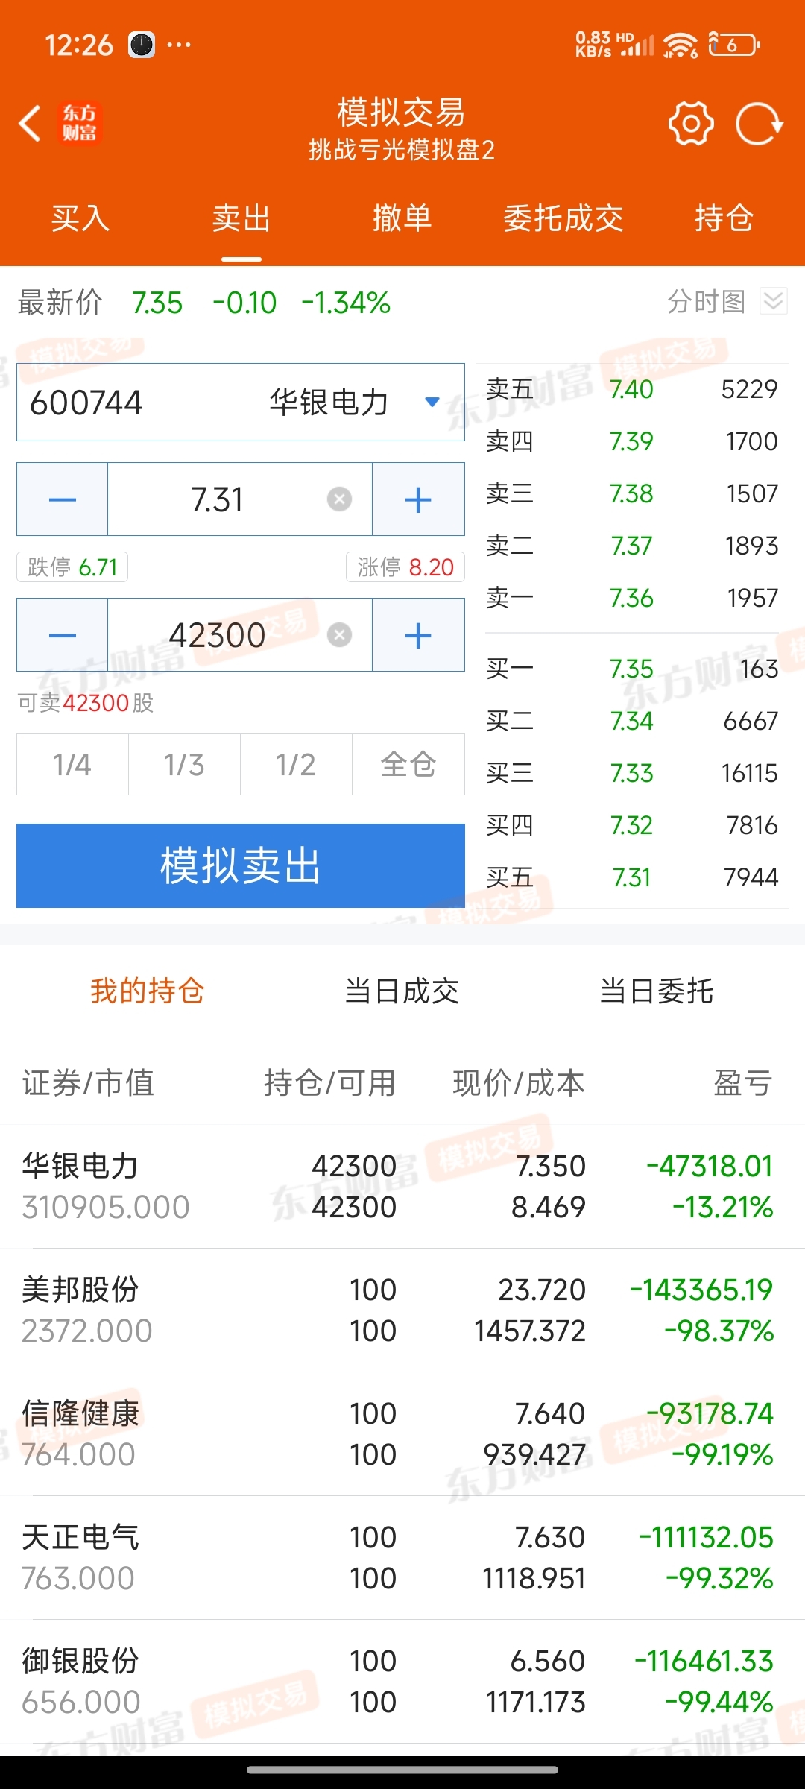Tap the battery icon in status bar
805x1789 pixels.
click(x=733, y=45)
